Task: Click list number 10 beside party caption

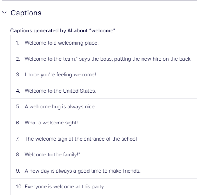Action: pos(19,187)
